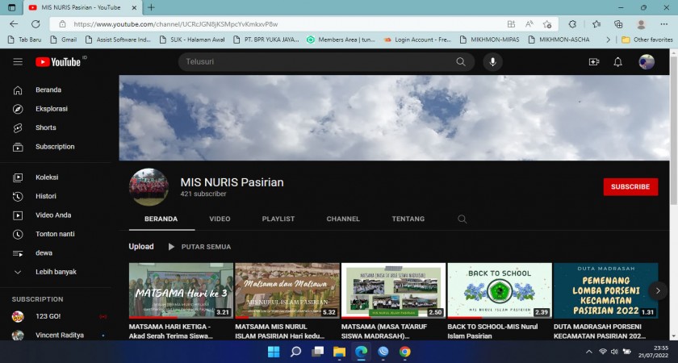
Task: Expand Lebih banyak in the sidebar
Action: (x=56, y=272)
